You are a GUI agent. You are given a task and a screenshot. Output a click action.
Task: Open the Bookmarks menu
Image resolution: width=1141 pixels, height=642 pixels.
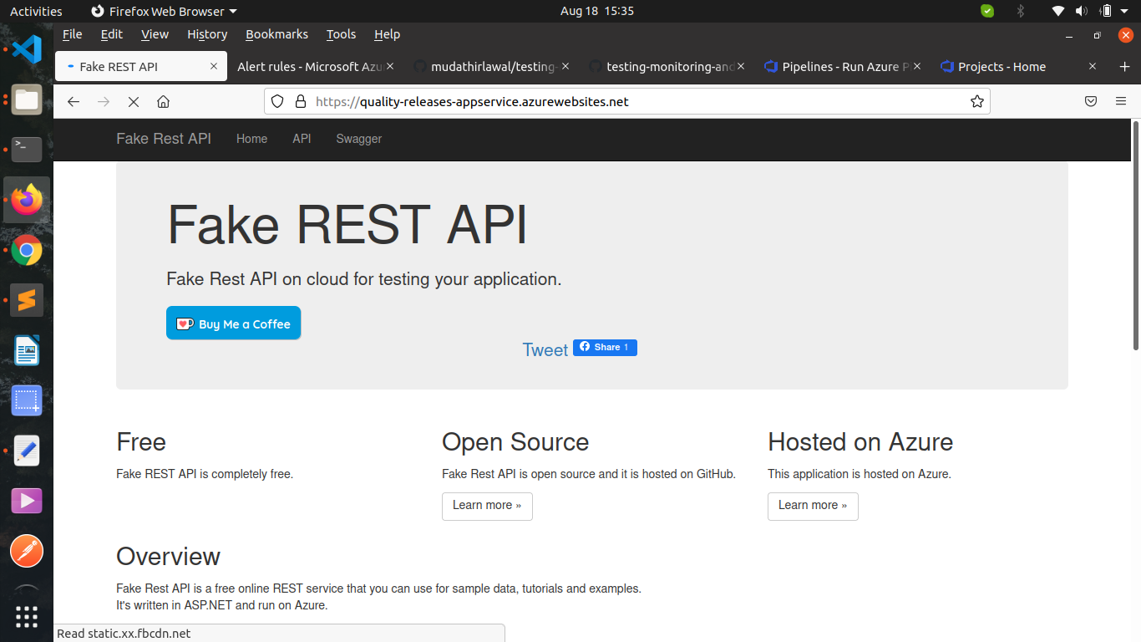point(276,34)
